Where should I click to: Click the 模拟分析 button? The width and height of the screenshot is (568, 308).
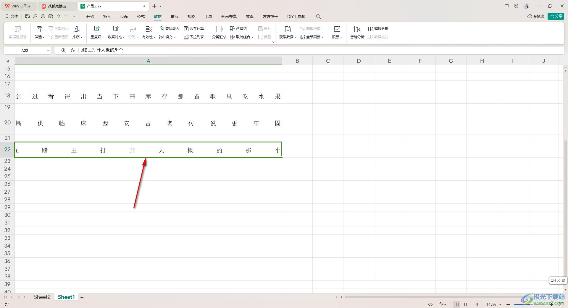coord(378,29)
